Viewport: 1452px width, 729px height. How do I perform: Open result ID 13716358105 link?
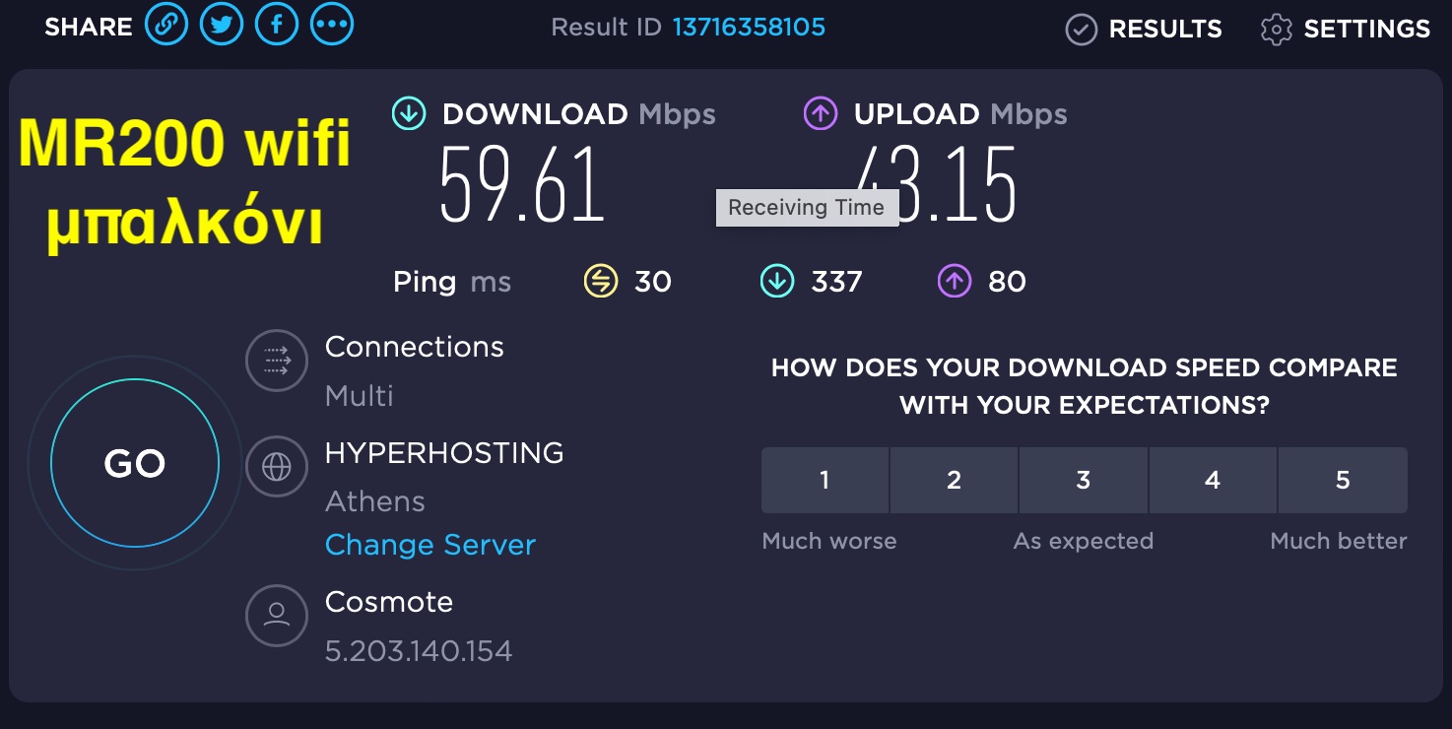click(749, 27)
